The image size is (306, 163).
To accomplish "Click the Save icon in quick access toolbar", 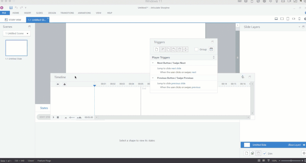I will (11, 8).
